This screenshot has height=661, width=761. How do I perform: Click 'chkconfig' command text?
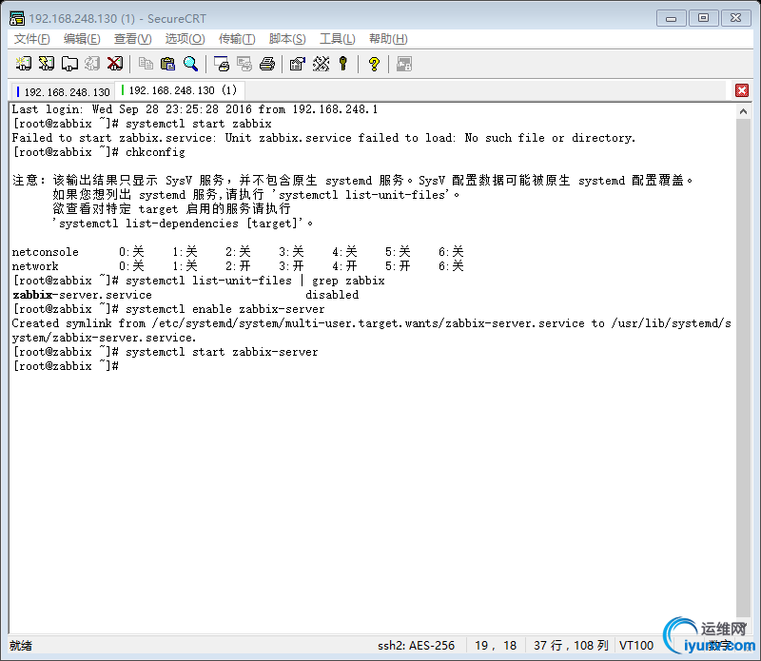pos(155,152)
